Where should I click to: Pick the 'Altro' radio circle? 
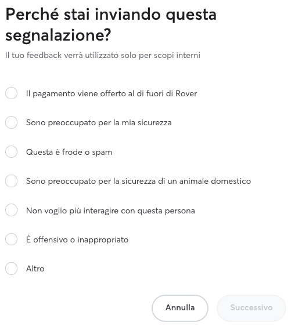tap(12, 269)
